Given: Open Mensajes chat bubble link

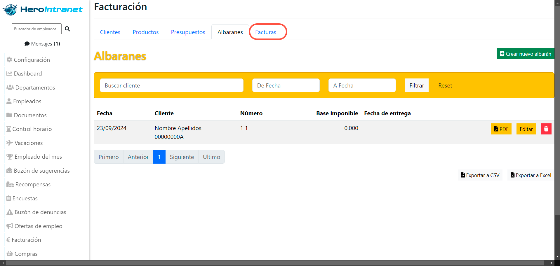Looking at the screenshot, I should point(42,44).
